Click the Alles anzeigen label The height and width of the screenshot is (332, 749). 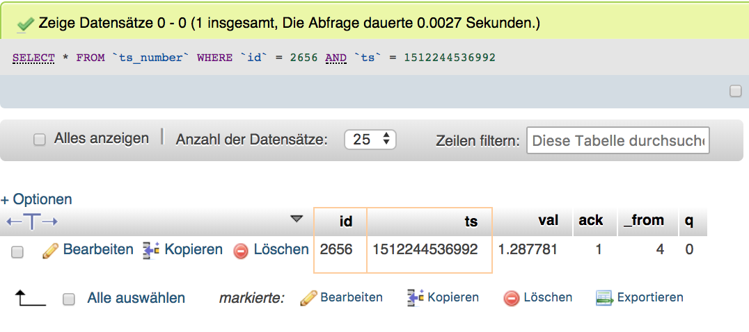101,139
